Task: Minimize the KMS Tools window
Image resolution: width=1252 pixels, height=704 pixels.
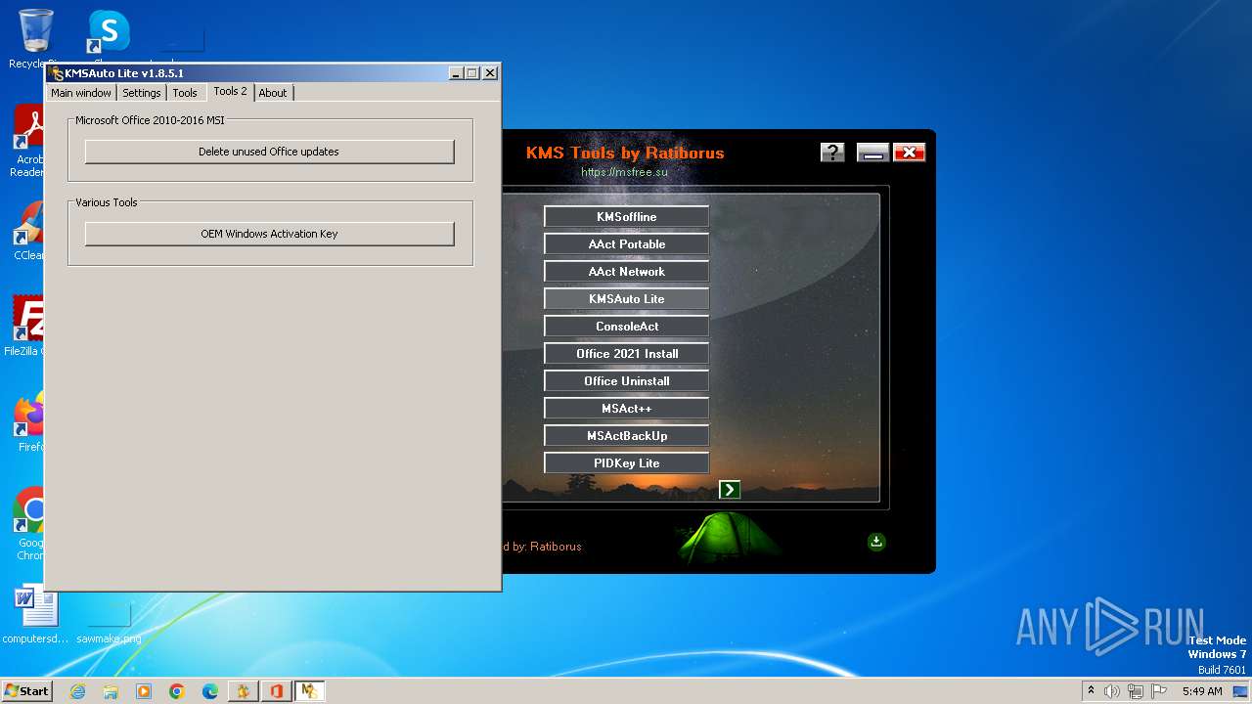Action: click(x=872, y=152)
